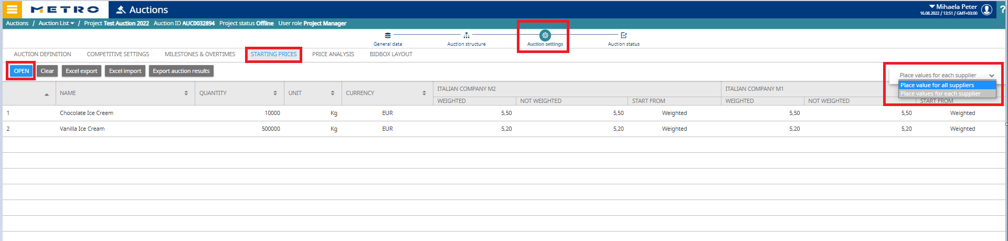
Task: Click EUR currency cell in Chocolate row
Action: click(387, 113)
